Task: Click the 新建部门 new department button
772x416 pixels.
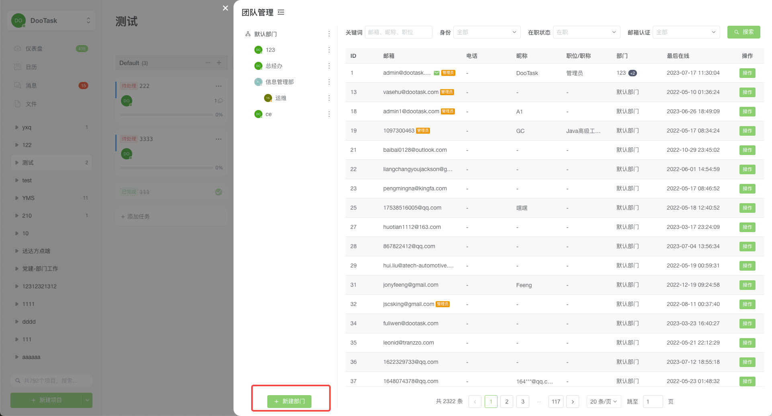Action: pos(289,401)
